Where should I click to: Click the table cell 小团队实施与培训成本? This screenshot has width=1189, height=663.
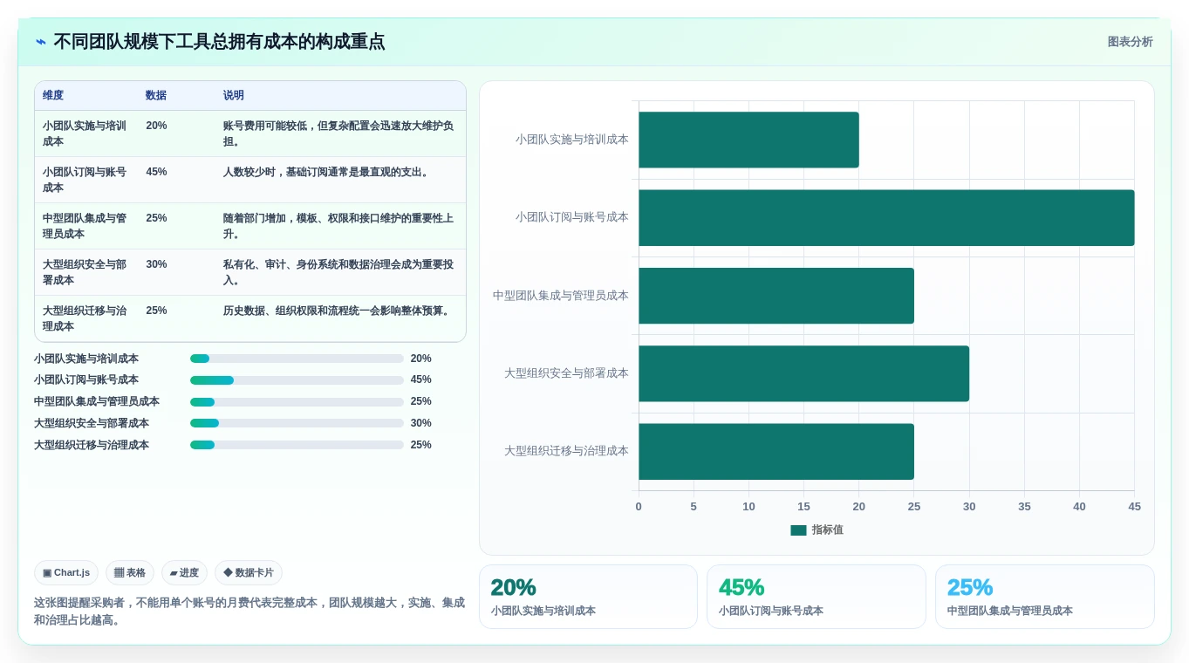pyautogui.click(x=85, y=133)
